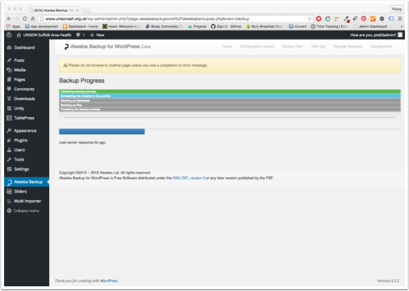Click the Pinterest extension icon
Screen dimensions: 409x291
pyautogui.click(x=363, y=19)
